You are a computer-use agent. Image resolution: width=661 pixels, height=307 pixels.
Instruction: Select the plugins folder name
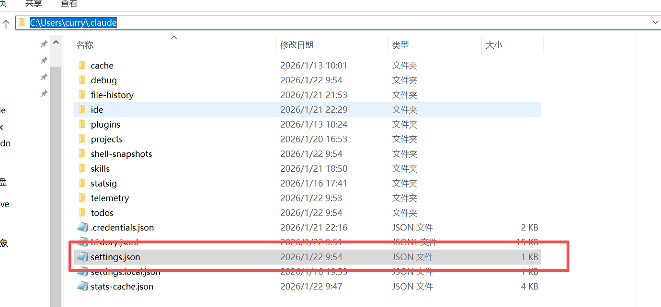point(105,124)
